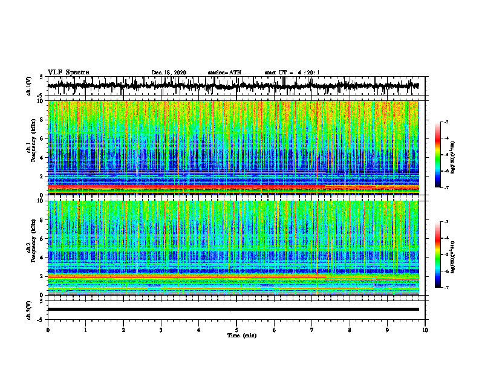
Task: Click the ch.1 spectrogram color scale bar
Action: (x=438, y=155)
